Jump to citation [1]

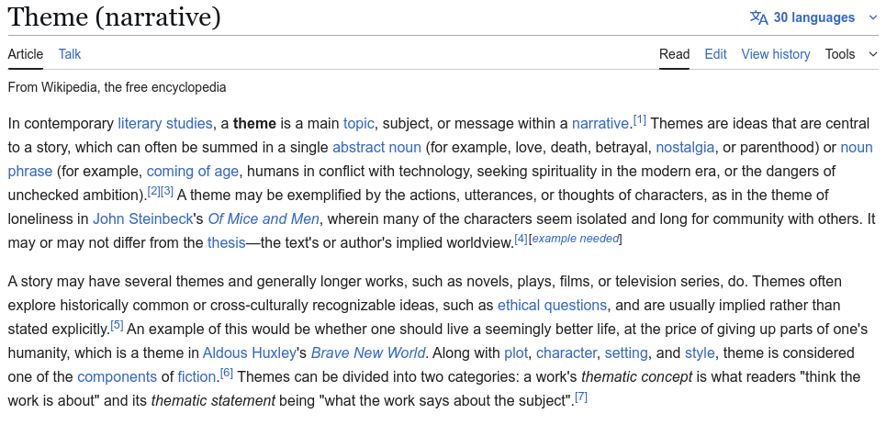tap(640, 120)
